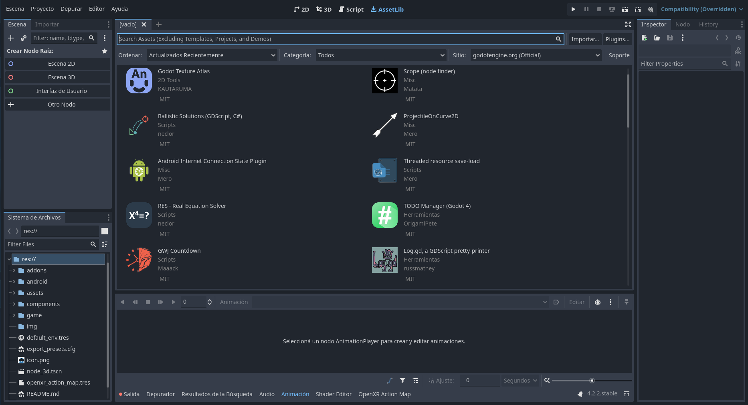
Task: Toggle group tracks by node icon
Action: click(x=415, y=381)
